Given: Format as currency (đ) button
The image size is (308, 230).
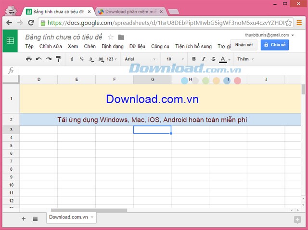Looking at the screenshot, I should [72, 59].
